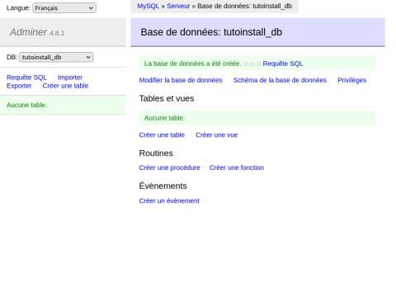Open Créer un évènement link
The image size is (396, 297).
tap(169, 200)
